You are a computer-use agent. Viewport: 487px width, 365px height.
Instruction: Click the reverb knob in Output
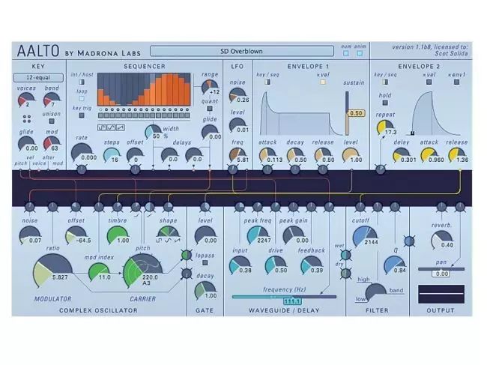click(x=441, y=240)
